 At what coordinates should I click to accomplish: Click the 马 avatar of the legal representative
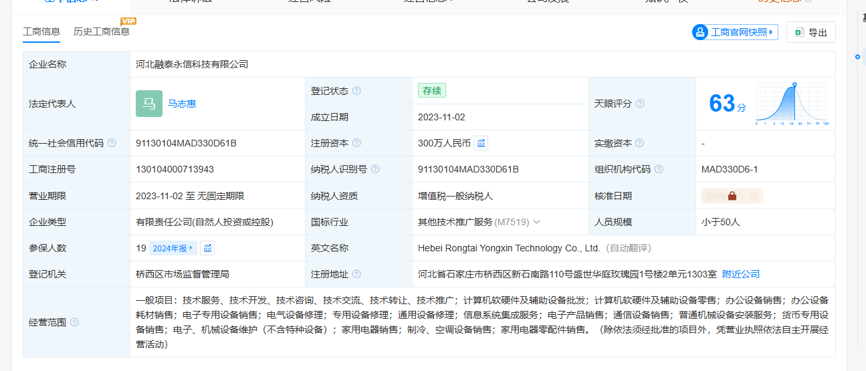coord(148,104)
